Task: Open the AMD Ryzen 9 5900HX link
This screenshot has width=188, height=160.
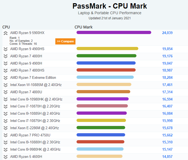Action: pyautogui.click(x=27, y=33)
